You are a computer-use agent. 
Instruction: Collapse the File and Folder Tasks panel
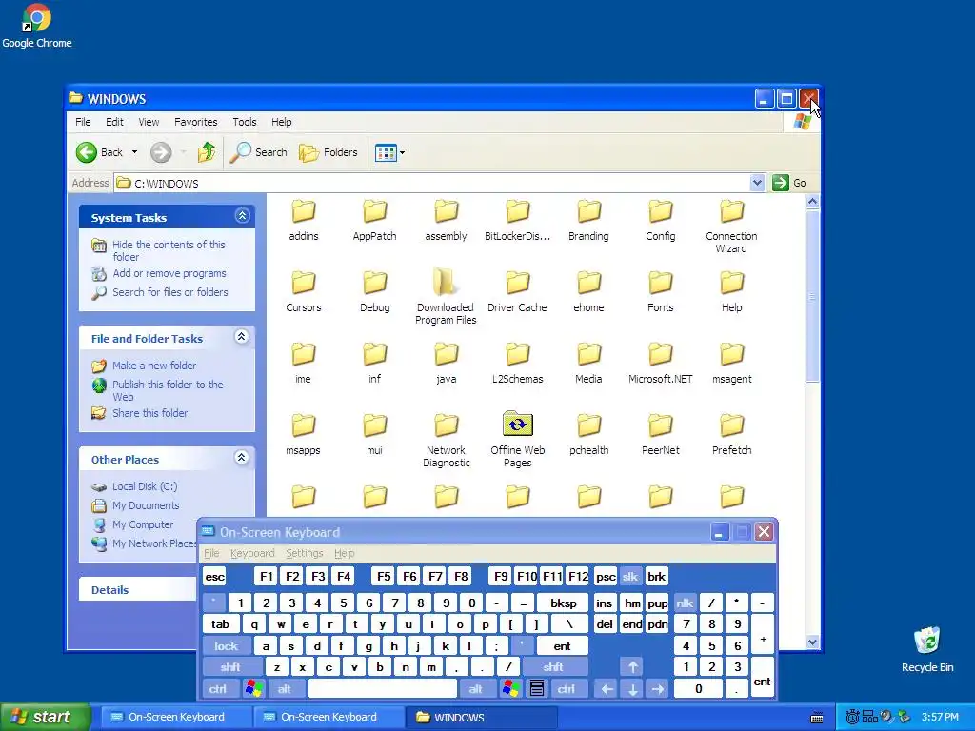tap(241, 337)
